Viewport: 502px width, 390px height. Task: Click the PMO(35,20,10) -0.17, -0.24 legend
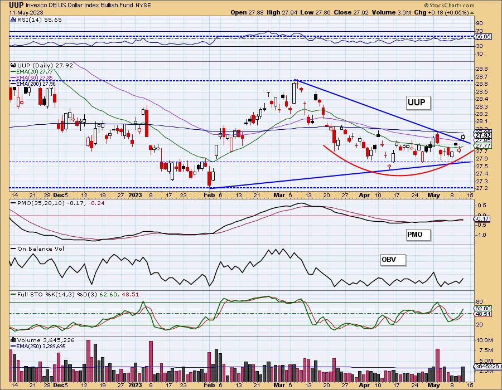60,203
